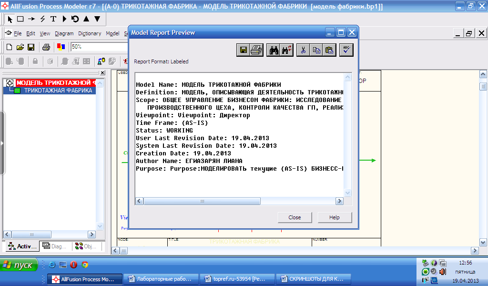Close the model explorer panel
The width and height of the screenshot is (488, 286).
click(102, 72)
